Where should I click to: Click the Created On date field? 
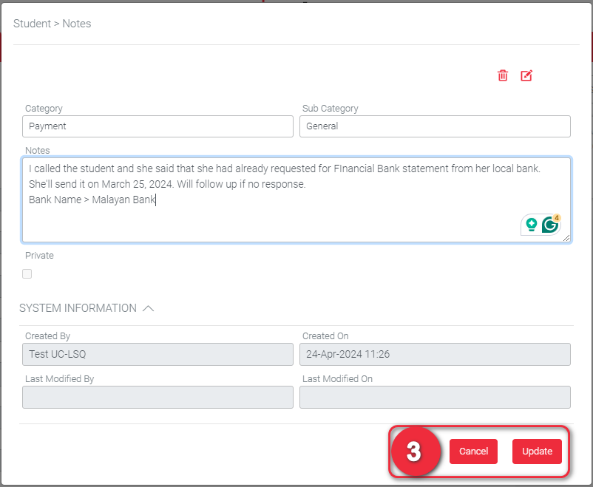tap(435, 355)
